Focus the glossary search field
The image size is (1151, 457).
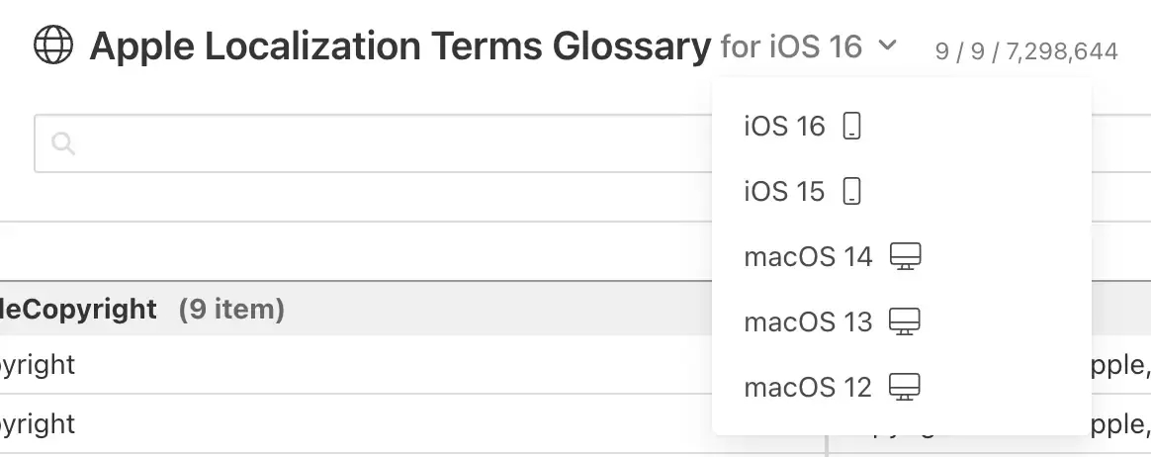376,144
